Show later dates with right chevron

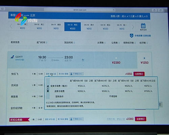(133, 27)
